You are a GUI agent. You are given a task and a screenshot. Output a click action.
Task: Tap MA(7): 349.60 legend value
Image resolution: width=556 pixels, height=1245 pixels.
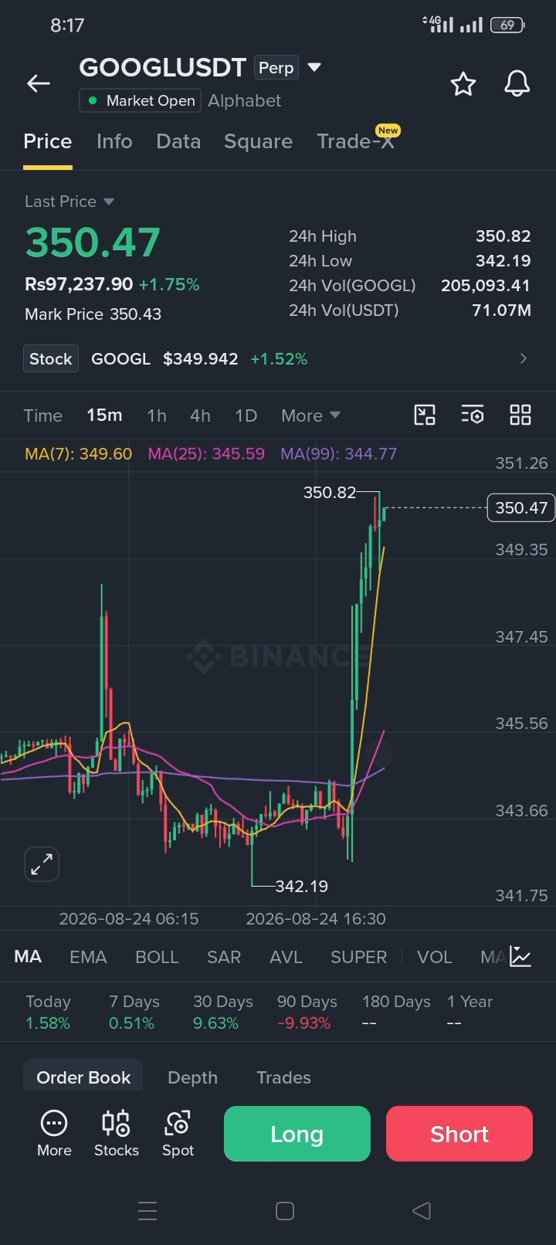point(78,453)
